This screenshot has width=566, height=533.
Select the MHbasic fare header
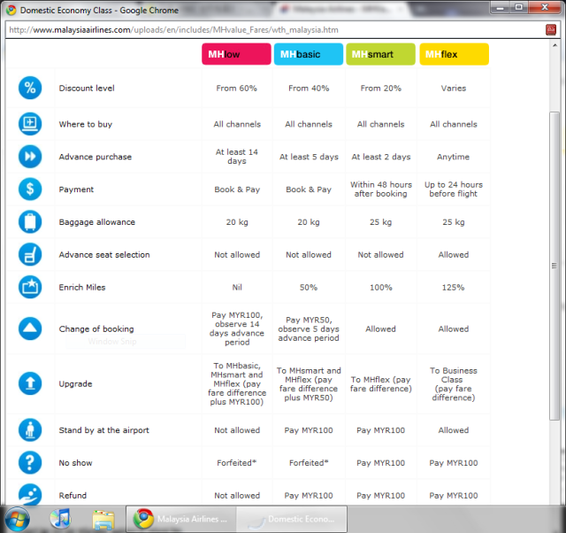point(309,54)
